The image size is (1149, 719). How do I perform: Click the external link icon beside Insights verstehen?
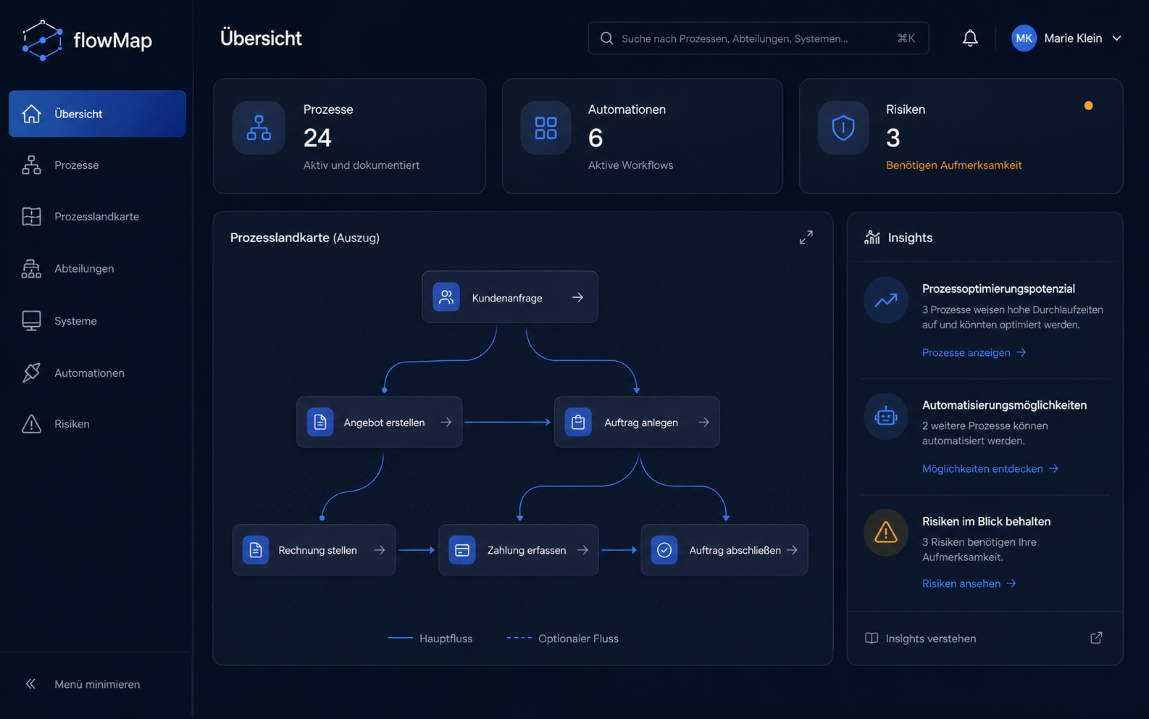[1096, 638]
